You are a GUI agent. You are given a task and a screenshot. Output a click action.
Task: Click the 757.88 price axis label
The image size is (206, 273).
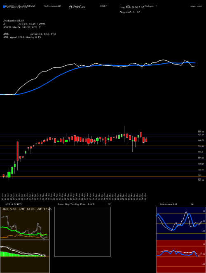click(201, 158)
